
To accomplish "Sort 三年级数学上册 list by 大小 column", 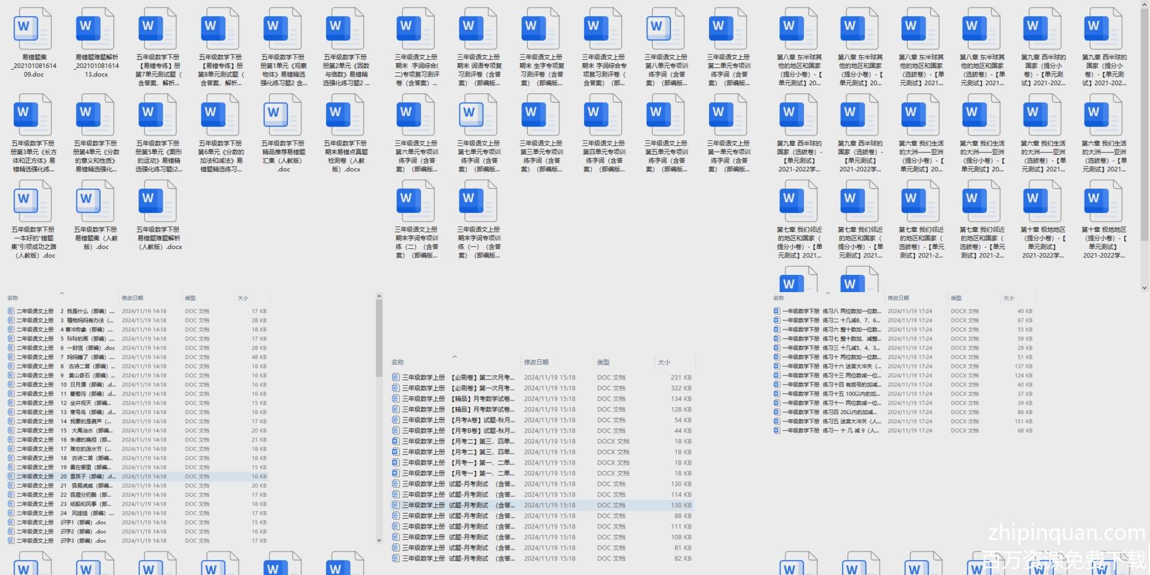I will [664, 362].
